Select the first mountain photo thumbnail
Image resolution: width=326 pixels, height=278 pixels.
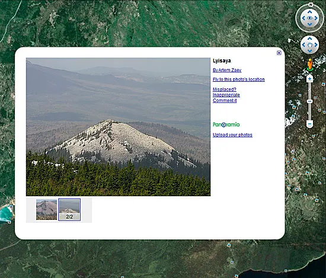tap(46, 210)
